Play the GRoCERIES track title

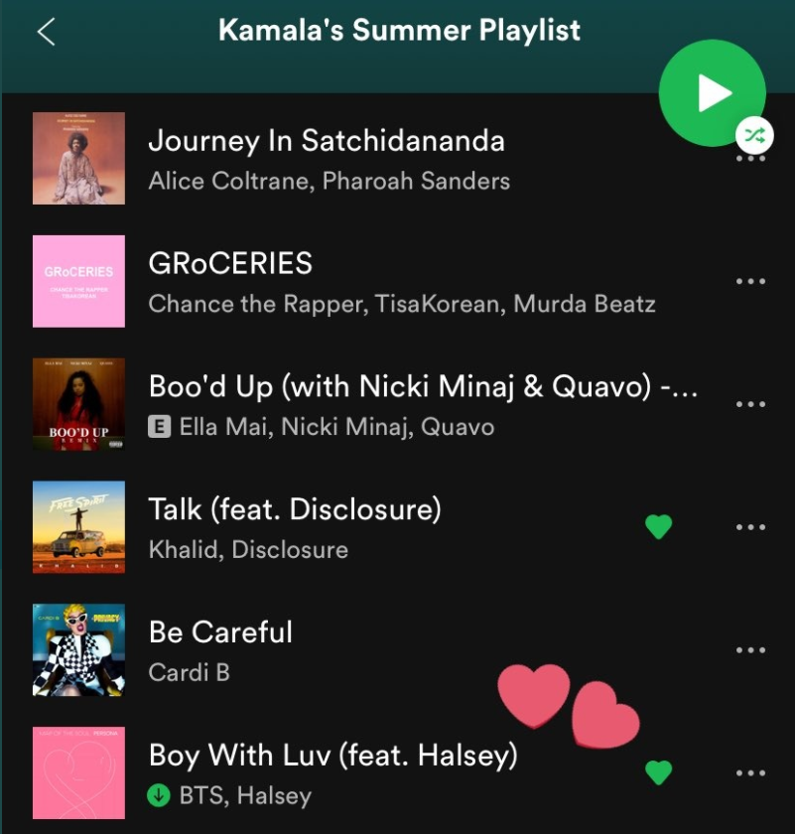[230, 263]
